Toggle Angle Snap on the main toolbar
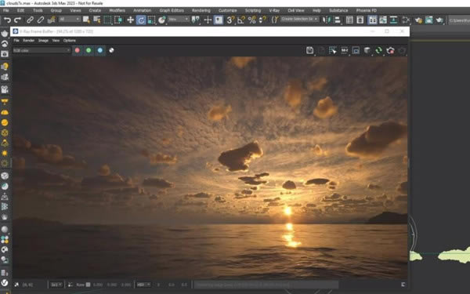The width and height of the screenshot is (470, 294). tap(241, 20)
